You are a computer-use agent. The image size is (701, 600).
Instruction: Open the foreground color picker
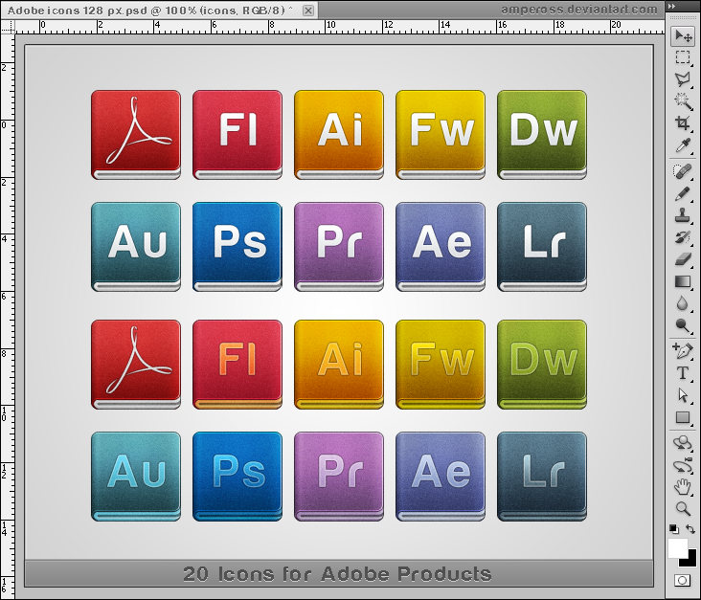678,548
